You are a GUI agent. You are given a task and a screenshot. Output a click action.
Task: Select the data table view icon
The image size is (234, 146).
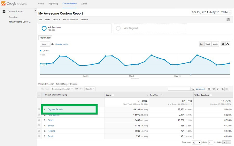tap(209, 89)
